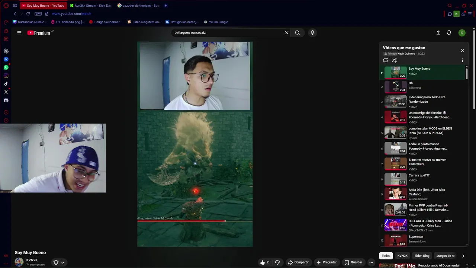
Task: Open WhatsApp in the browser sidebar
Action: (6, 67)
